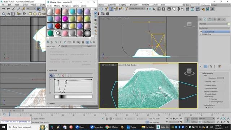Select the Unlink Selection tool
Screen dimensions: 231x130
(18, 9)
